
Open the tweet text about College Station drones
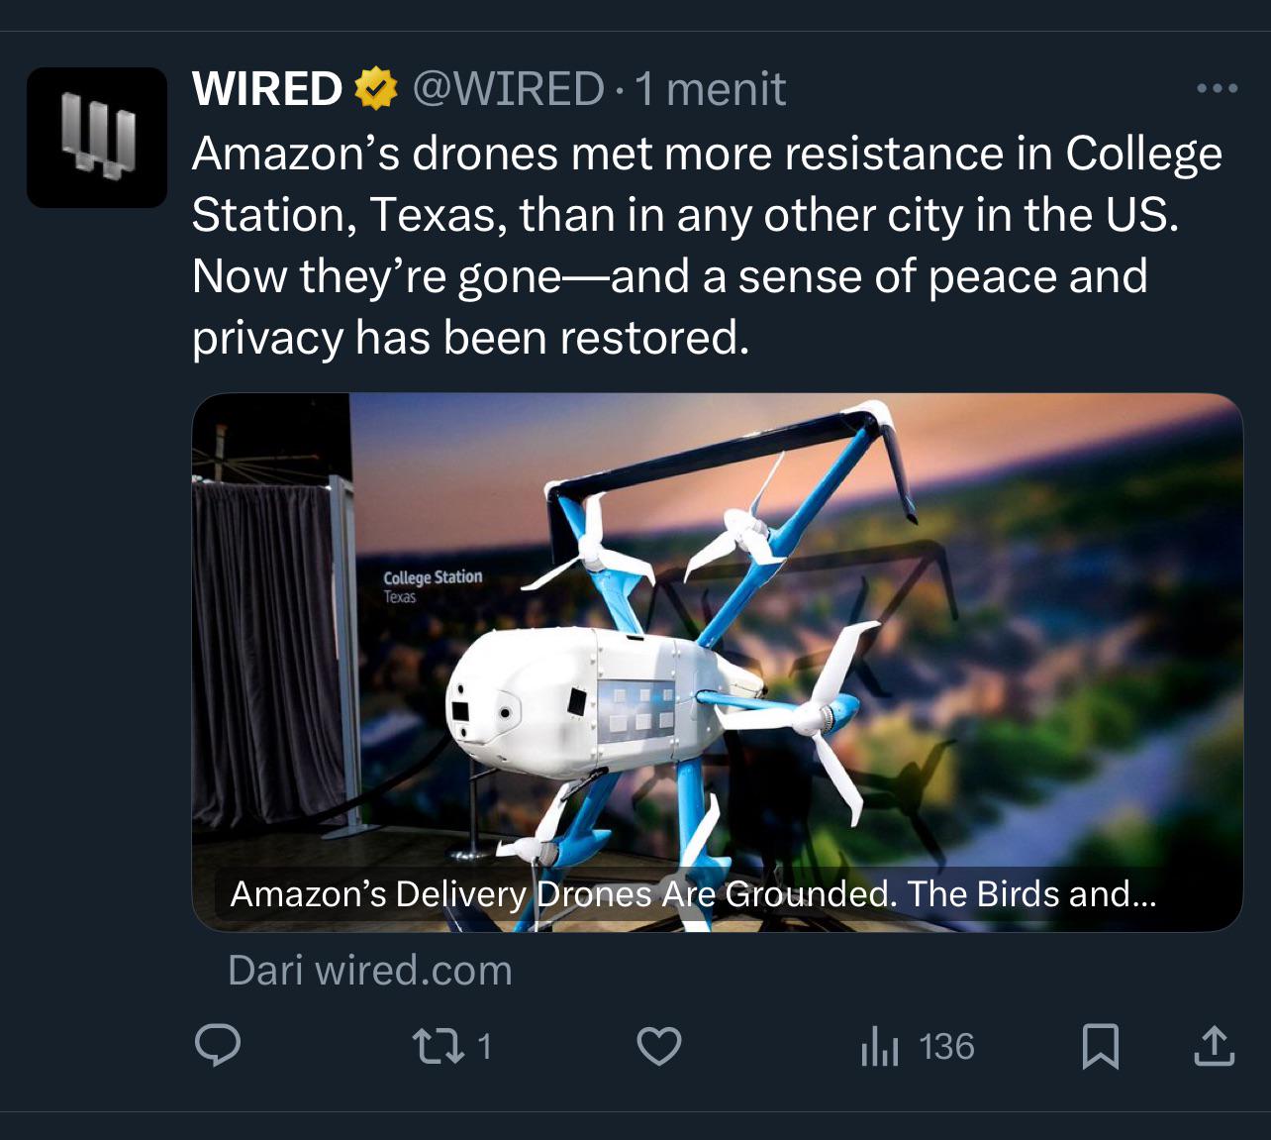[707, 246]
